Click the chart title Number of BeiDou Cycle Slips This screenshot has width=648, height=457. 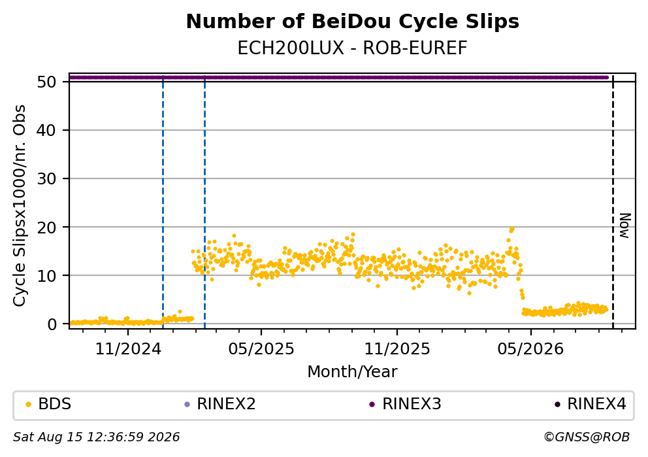[353, 22]
